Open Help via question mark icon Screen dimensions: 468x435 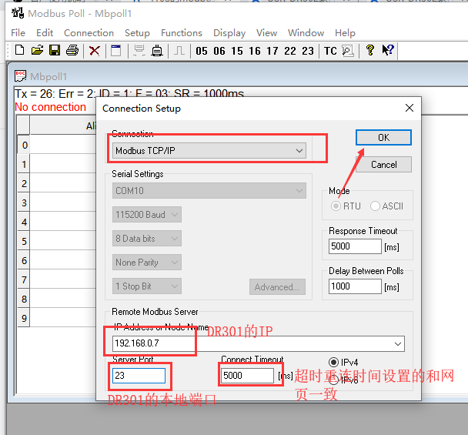(370, 51)
